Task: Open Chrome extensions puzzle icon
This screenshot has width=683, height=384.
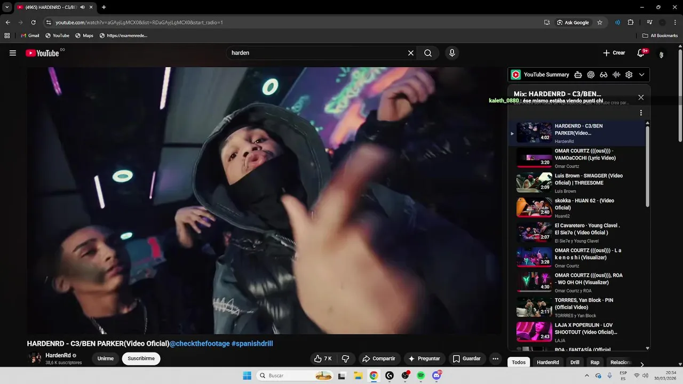Action: coord(631,22)
